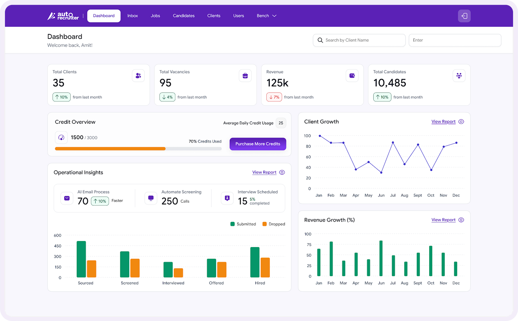Click the Automate Screening monitor icon
The image size is (518, 321).
coord(151,198)
